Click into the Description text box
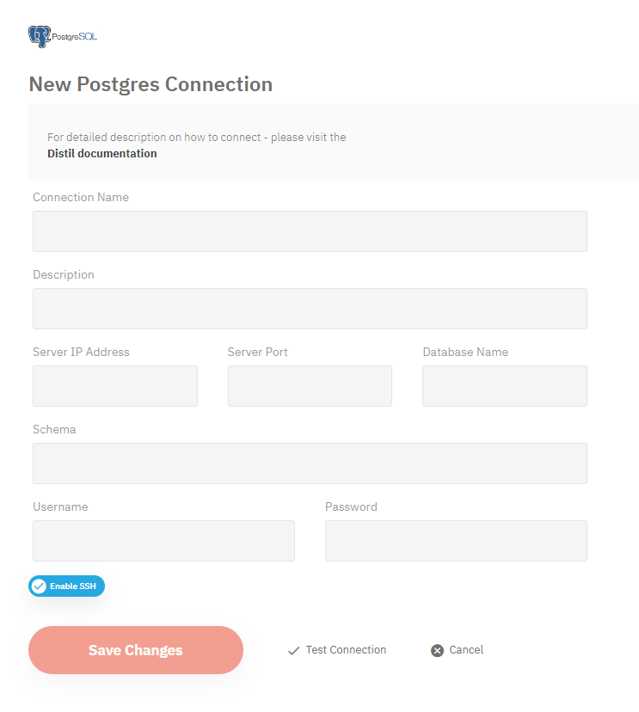 310,309
